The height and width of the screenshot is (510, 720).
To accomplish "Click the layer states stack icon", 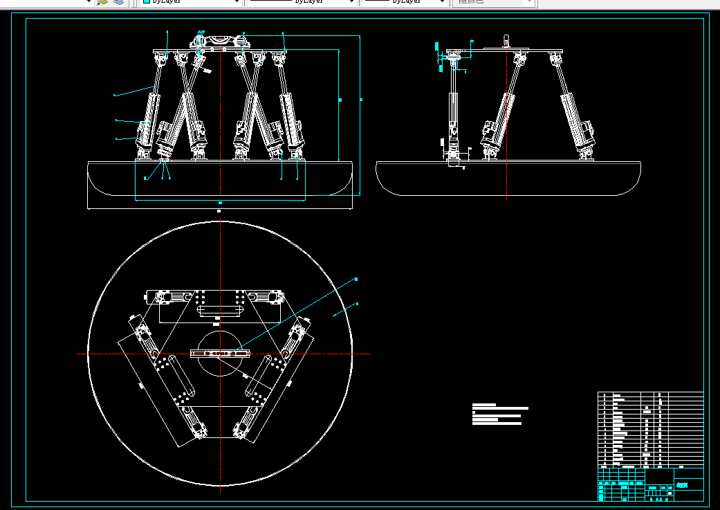I will [118, 2].
